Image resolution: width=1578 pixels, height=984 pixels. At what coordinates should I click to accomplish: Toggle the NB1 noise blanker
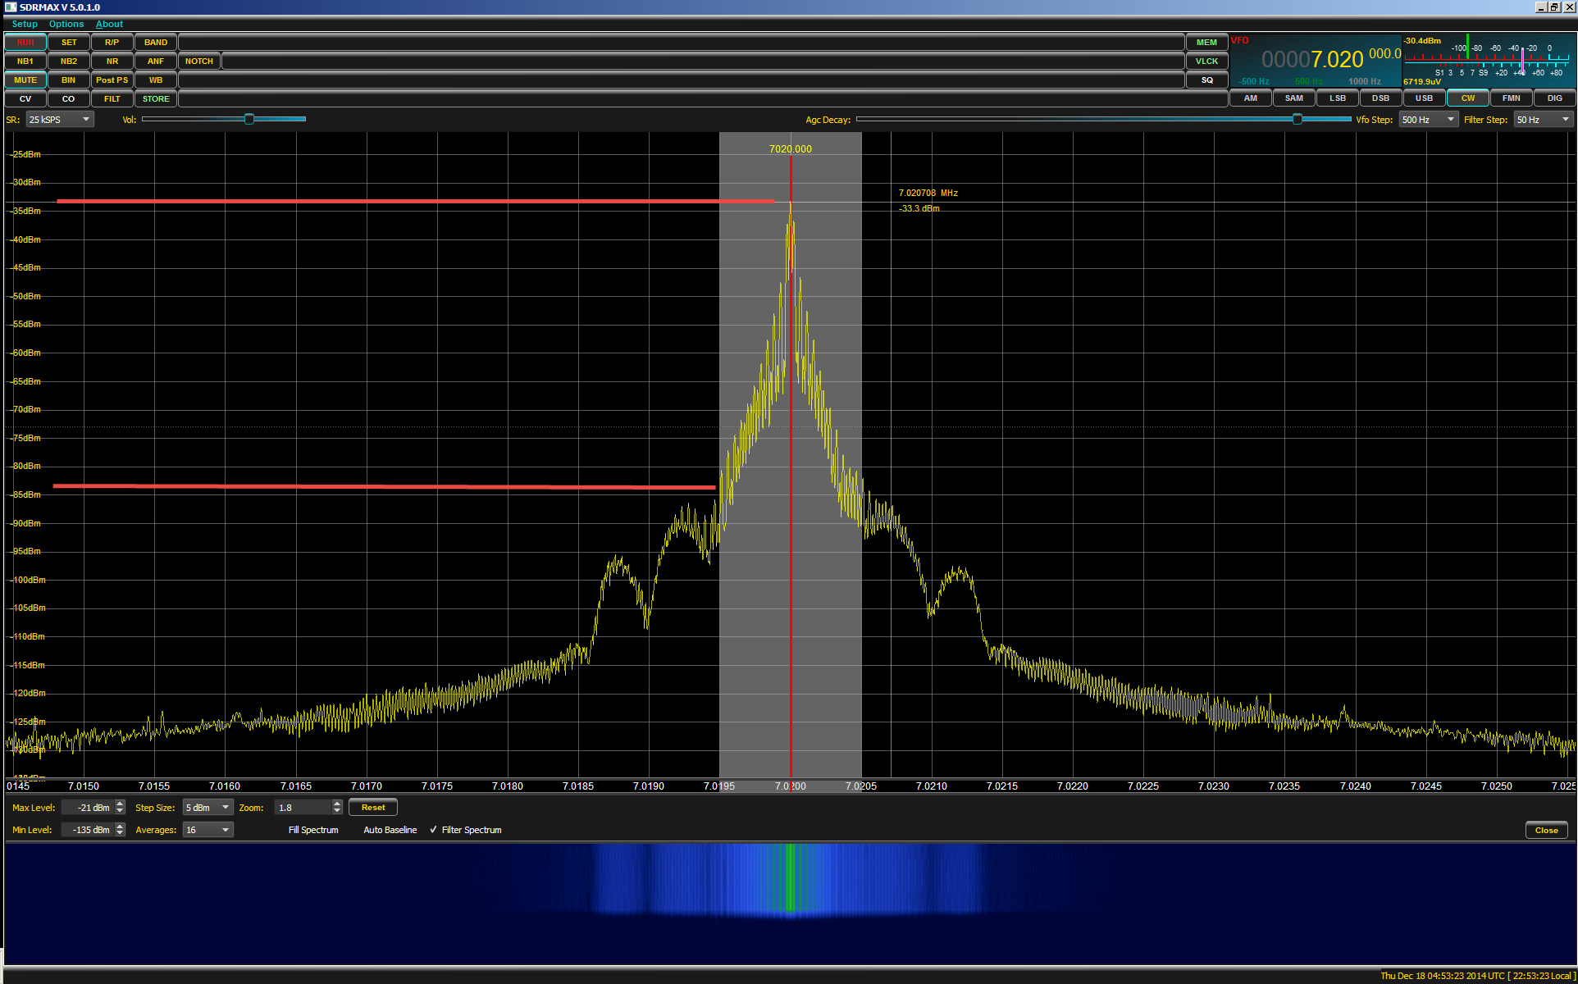[x=25, y=61]
